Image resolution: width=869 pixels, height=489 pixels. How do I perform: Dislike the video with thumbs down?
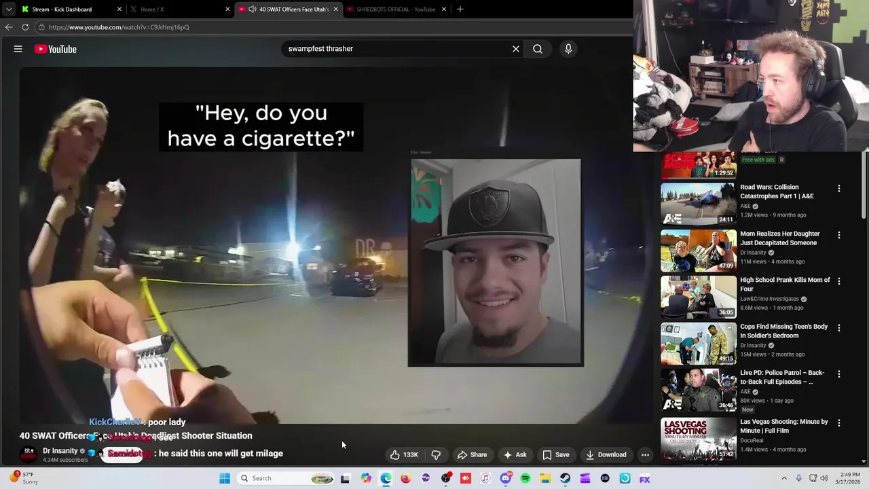pyautogui.click(x=437, y=455)
